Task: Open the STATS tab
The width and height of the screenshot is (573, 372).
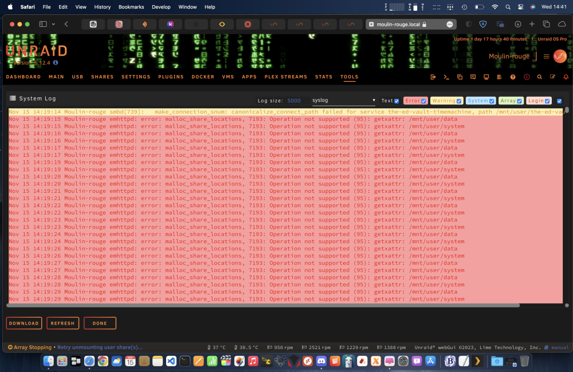Action: click(324, 77)
